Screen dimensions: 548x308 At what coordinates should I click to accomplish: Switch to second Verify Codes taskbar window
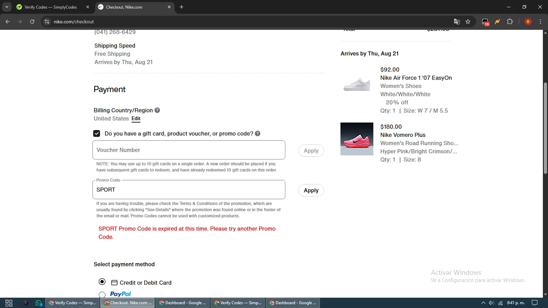coord(238,303)
